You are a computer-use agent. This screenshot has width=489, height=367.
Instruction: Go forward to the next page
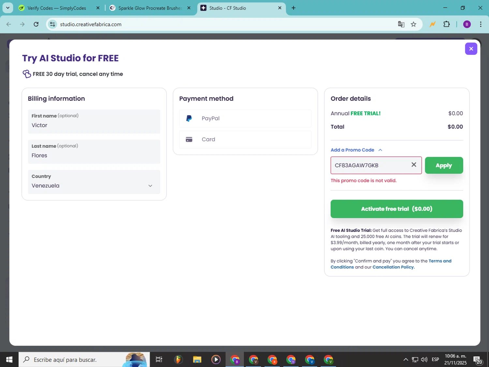pos(22,24)
